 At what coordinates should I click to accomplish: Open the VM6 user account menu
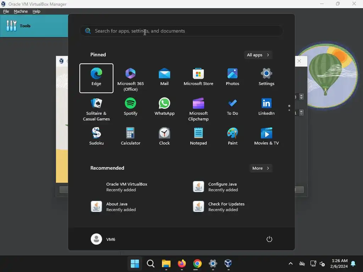[103, 239]
